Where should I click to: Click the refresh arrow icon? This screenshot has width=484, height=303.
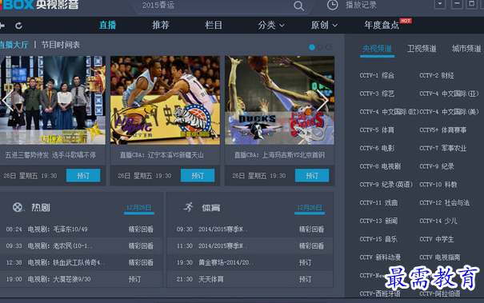click(19, 26)
